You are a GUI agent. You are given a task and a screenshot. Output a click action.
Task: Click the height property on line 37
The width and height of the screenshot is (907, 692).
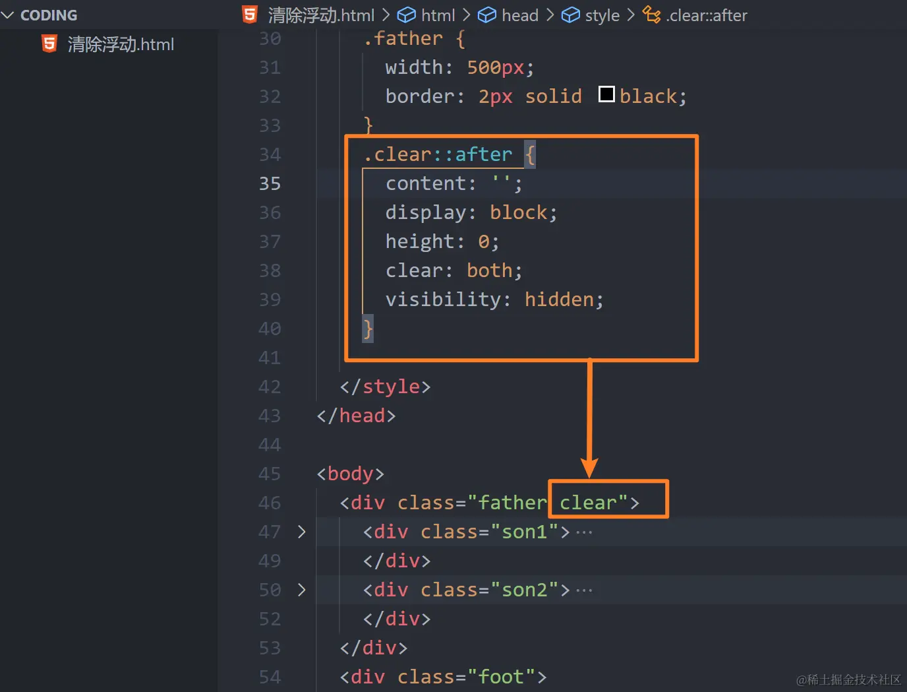(x=420, y=241)
